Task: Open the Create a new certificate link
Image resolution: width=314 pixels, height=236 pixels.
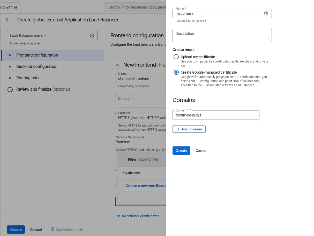Action: click(x=146, y=186)
